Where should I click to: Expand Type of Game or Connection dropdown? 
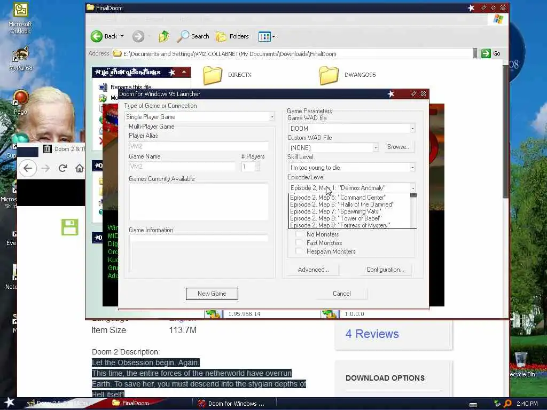point(272,117)
